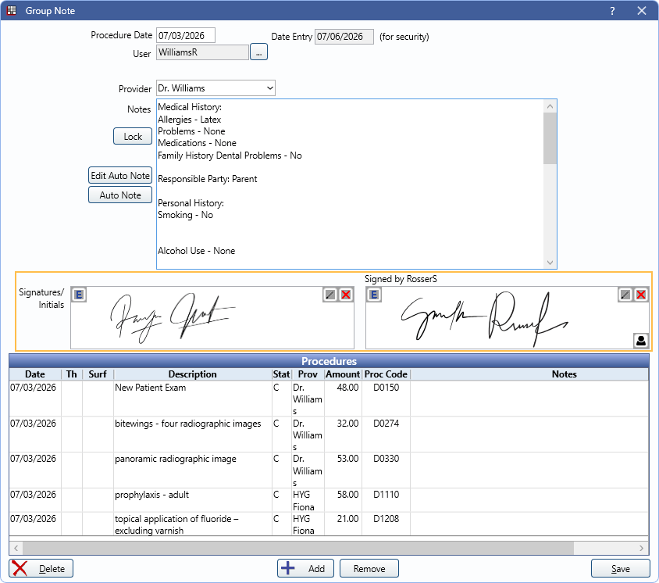Click the amount 53.00

point(348,459)
